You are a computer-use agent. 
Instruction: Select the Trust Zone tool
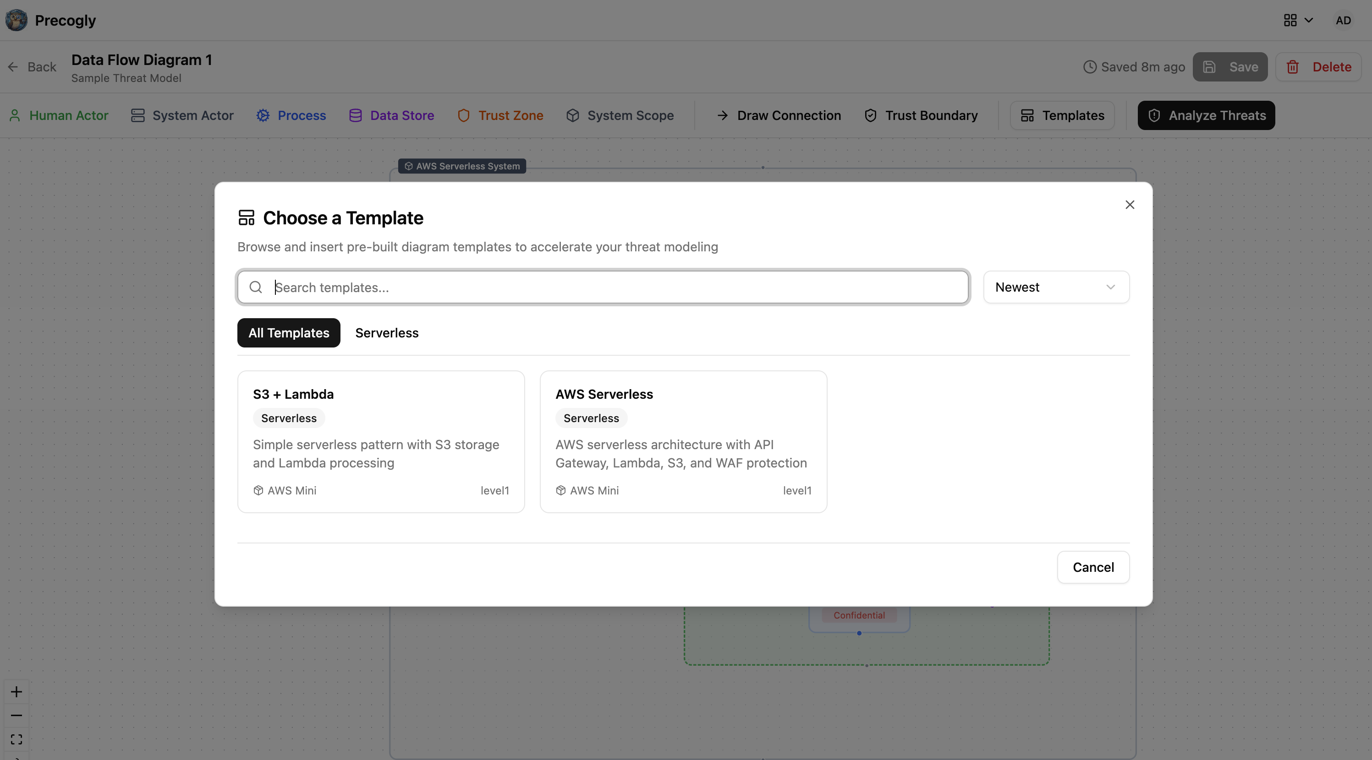[x=500, y=115]
